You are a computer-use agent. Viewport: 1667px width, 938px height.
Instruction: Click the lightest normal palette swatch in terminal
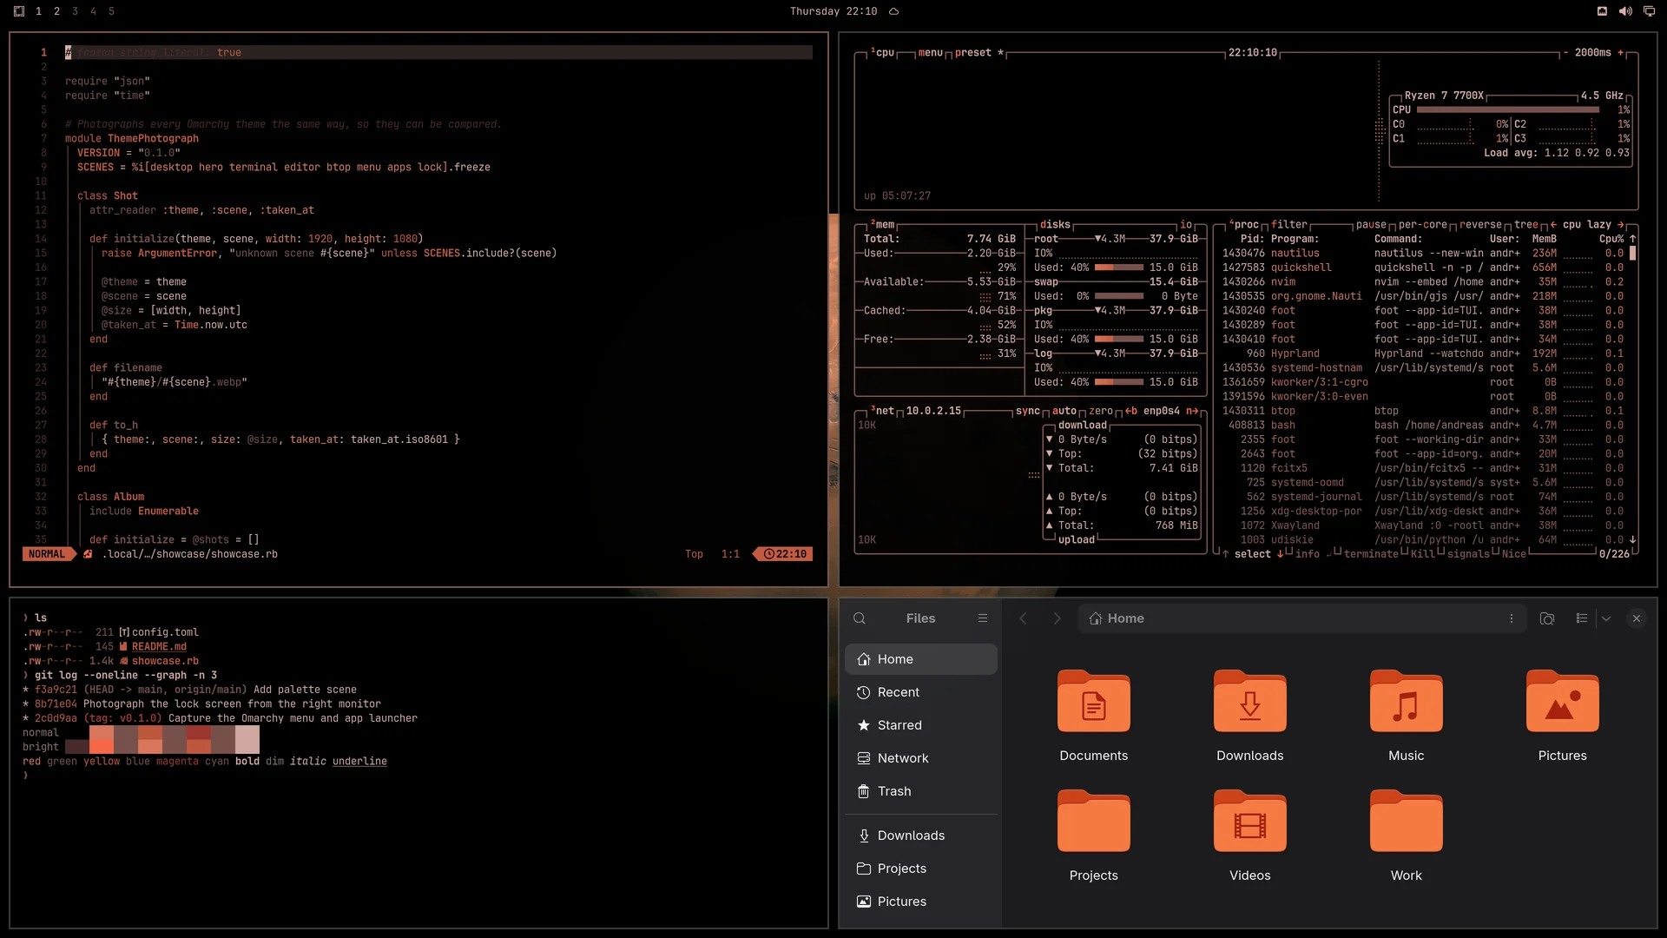point(247,732)
